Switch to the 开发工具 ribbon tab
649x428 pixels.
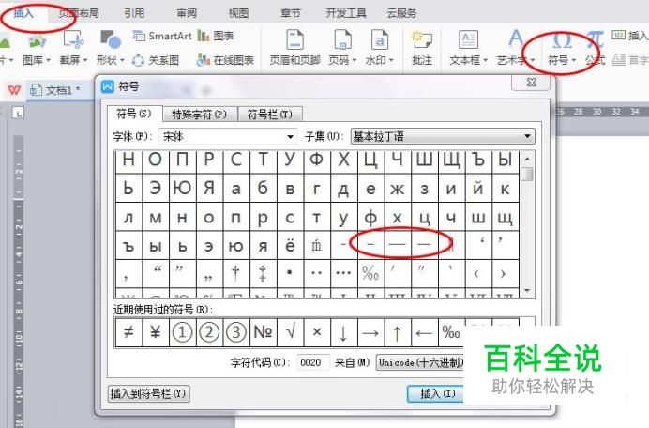346,13
